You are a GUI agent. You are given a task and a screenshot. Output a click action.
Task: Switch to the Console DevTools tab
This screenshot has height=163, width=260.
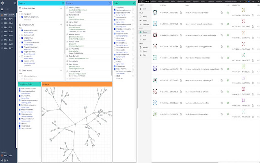point(161,1)
